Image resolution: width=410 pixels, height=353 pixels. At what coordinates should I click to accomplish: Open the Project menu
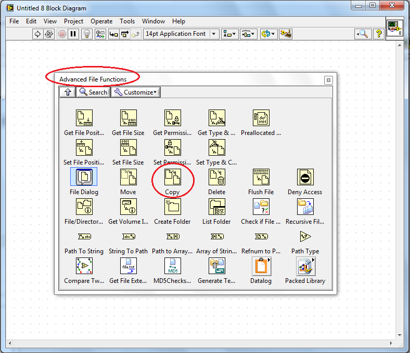[73, 21]
